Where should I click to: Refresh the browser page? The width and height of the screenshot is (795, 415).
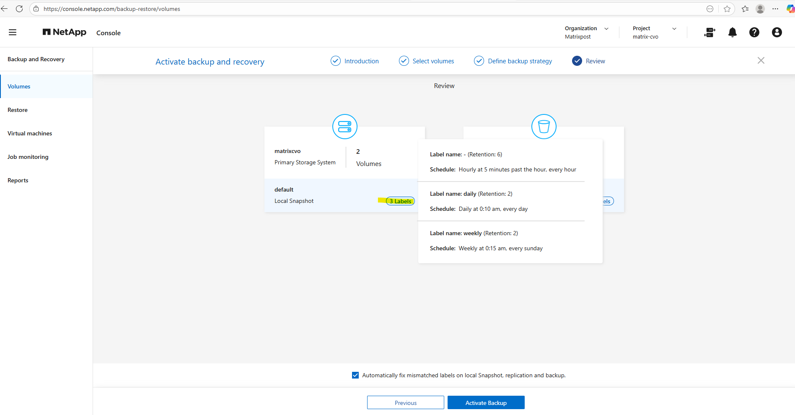[19, 9]
